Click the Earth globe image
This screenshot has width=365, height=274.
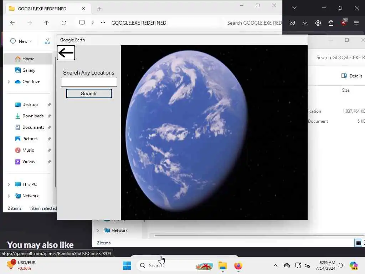(x=186, y=132)
